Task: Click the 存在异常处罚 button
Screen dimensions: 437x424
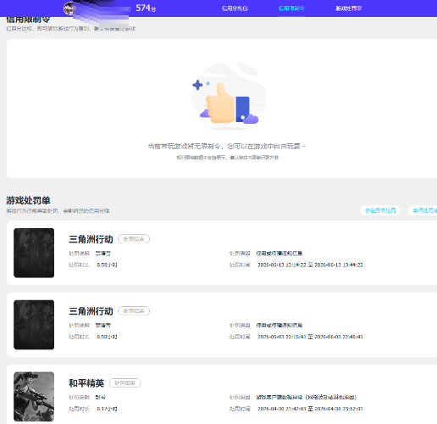Action: point(380,210)
